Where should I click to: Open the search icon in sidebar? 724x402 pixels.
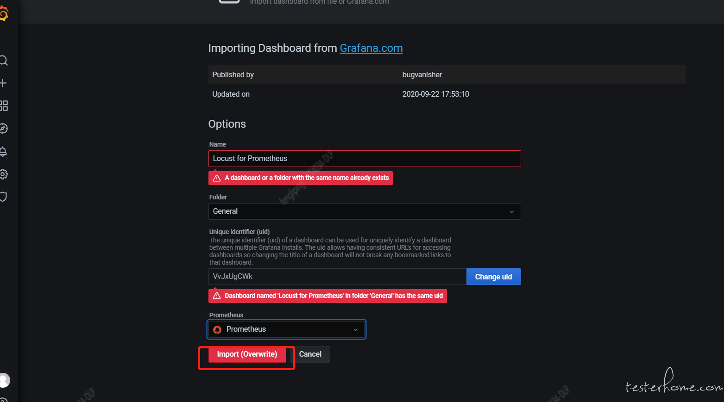(x=3, y=61)
